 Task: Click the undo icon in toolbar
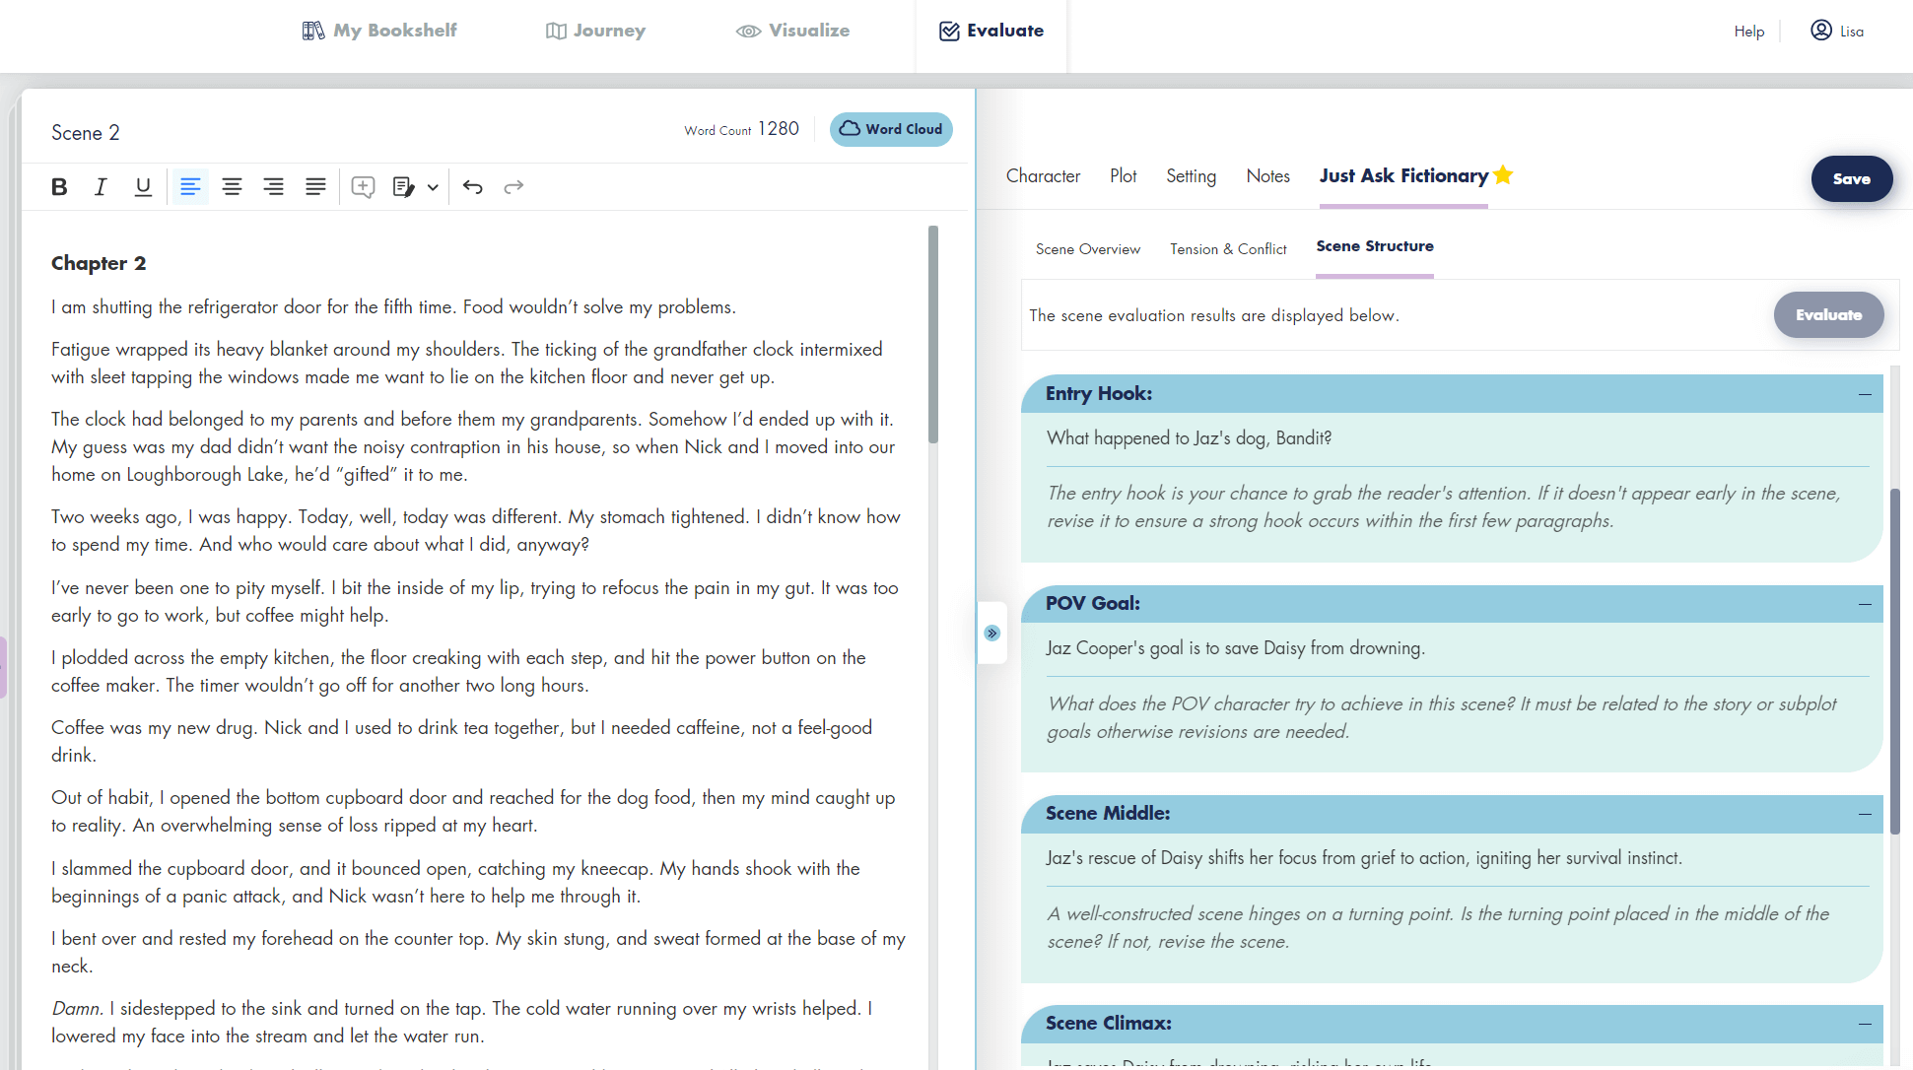[x=473, y=186]
